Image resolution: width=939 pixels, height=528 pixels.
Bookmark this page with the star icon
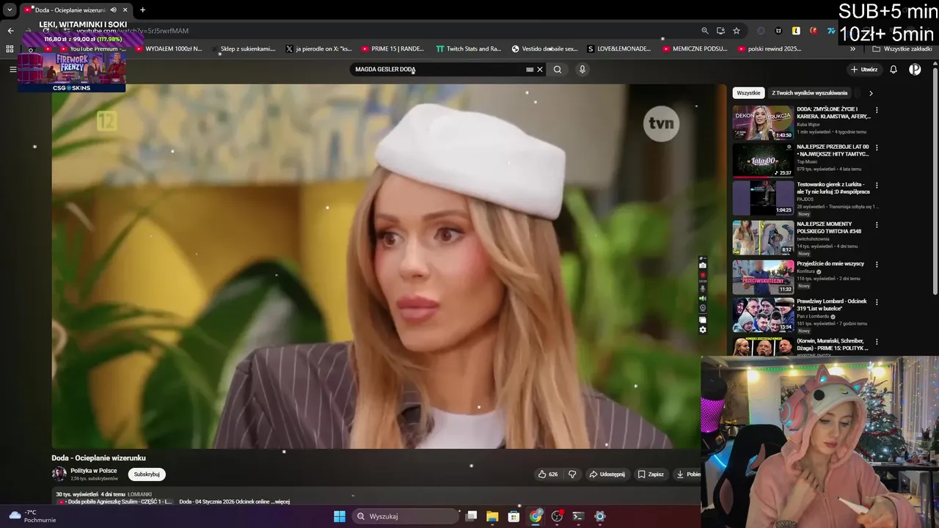pyautogui.click(x=737, y=31)
